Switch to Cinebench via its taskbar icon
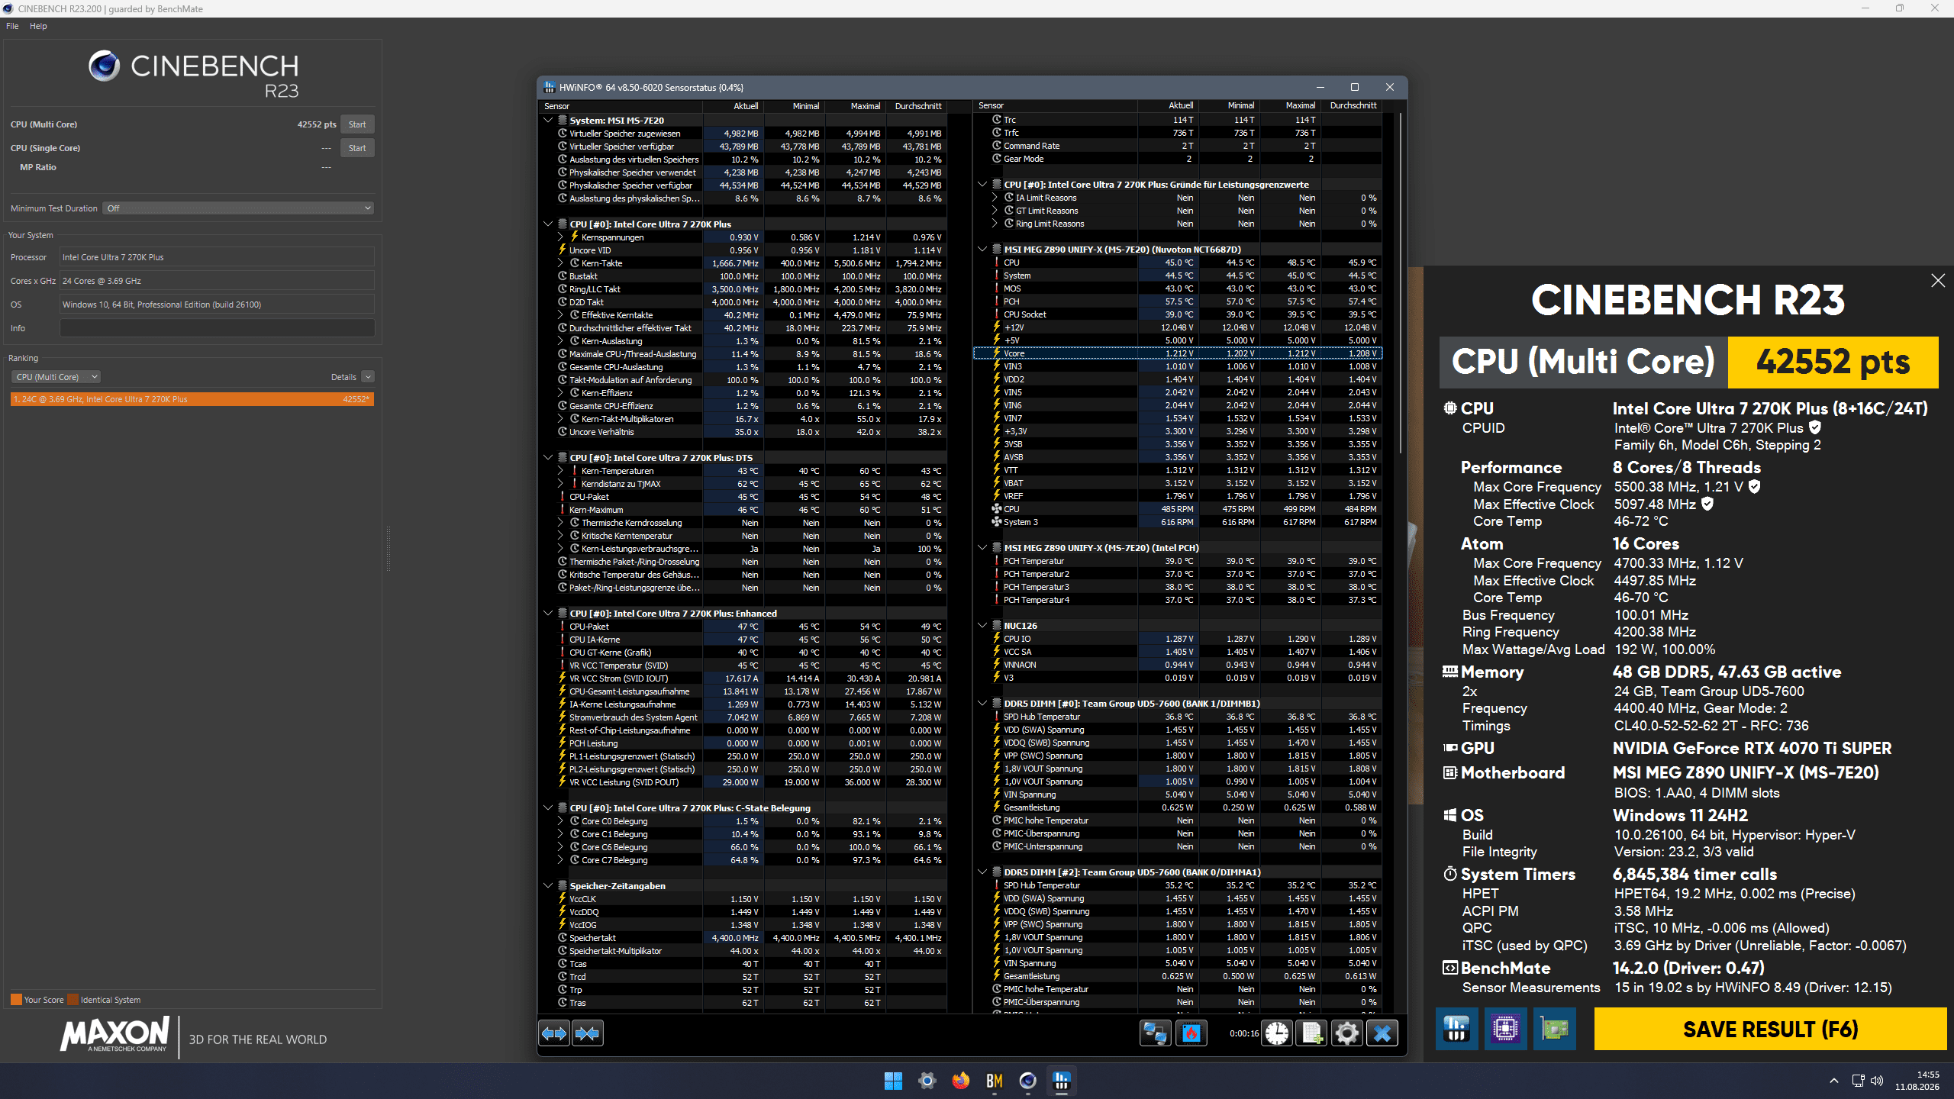 coord(1027,1081)
